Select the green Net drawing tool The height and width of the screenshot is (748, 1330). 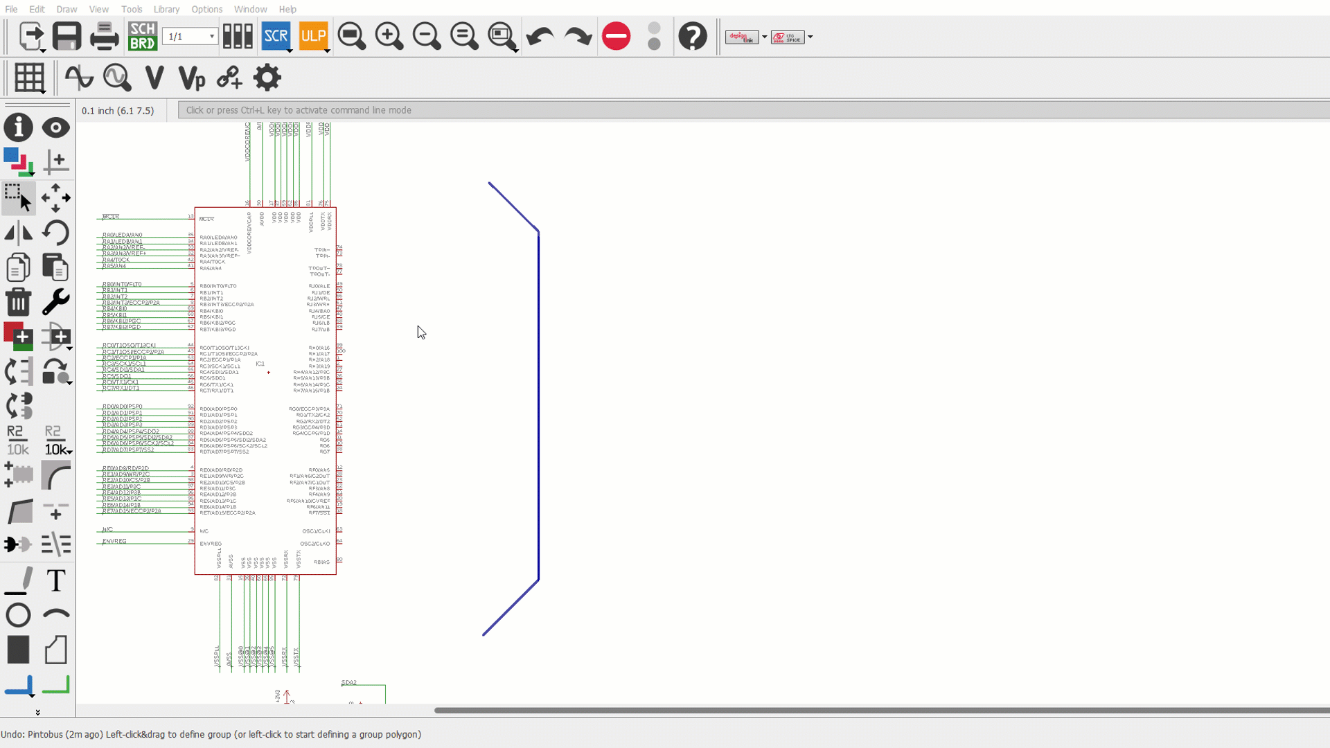(56, 684)
